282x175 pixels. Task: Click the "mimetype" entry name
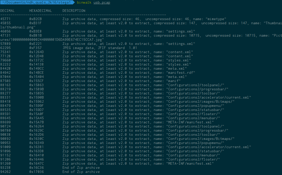click(x=216, y=19)
